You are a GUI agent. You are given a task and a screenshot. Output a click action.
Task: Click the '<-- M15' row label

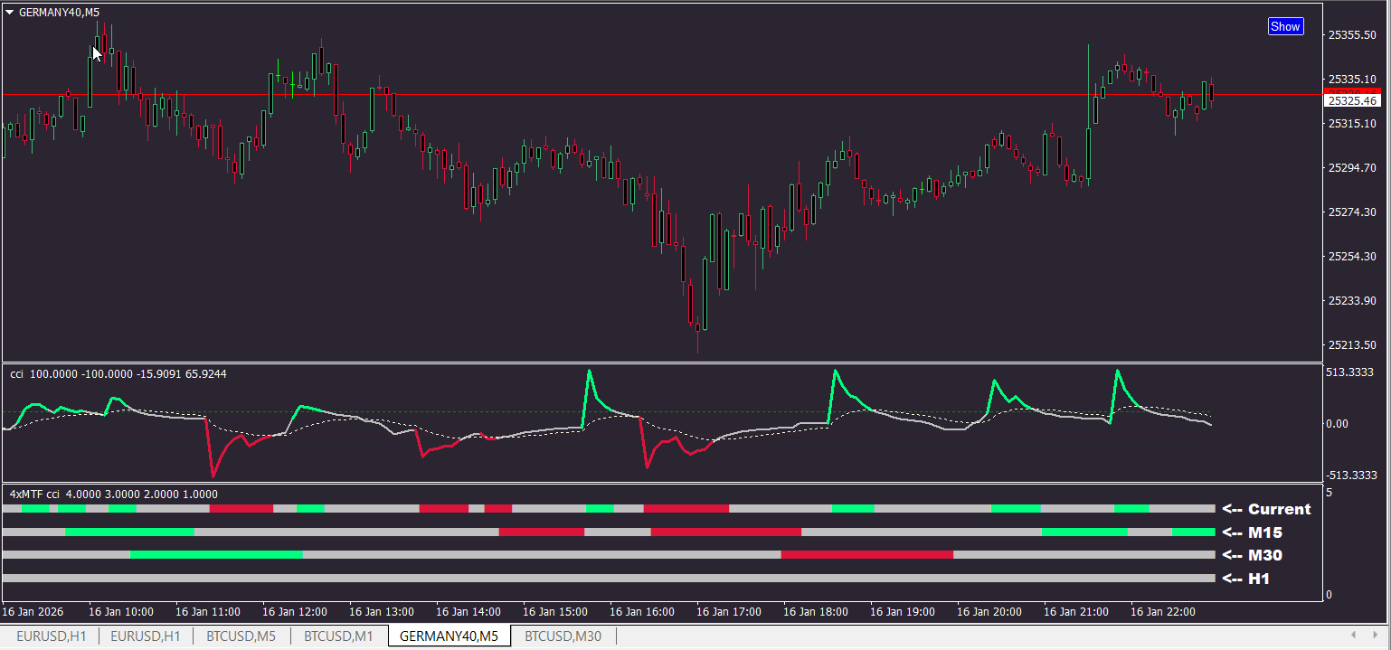1252,532
